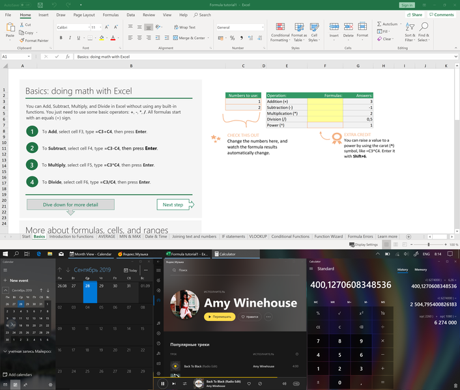This screenshot has width=460, height=390.
Task: Open the VLOOKUP sheet tab
Action: click(x=258, y=236)
